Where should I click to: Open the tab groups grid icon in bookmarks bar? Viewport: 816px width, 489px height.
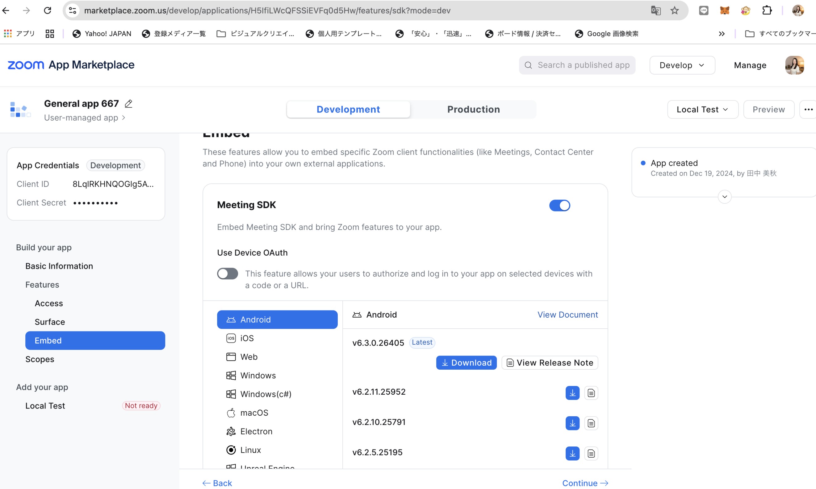[50, 34]
